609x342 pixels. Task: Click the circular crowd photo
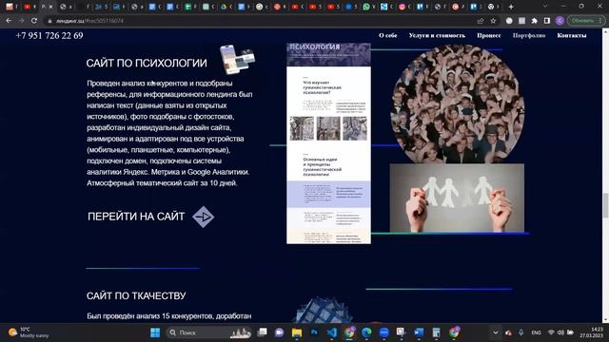[457, 104]
